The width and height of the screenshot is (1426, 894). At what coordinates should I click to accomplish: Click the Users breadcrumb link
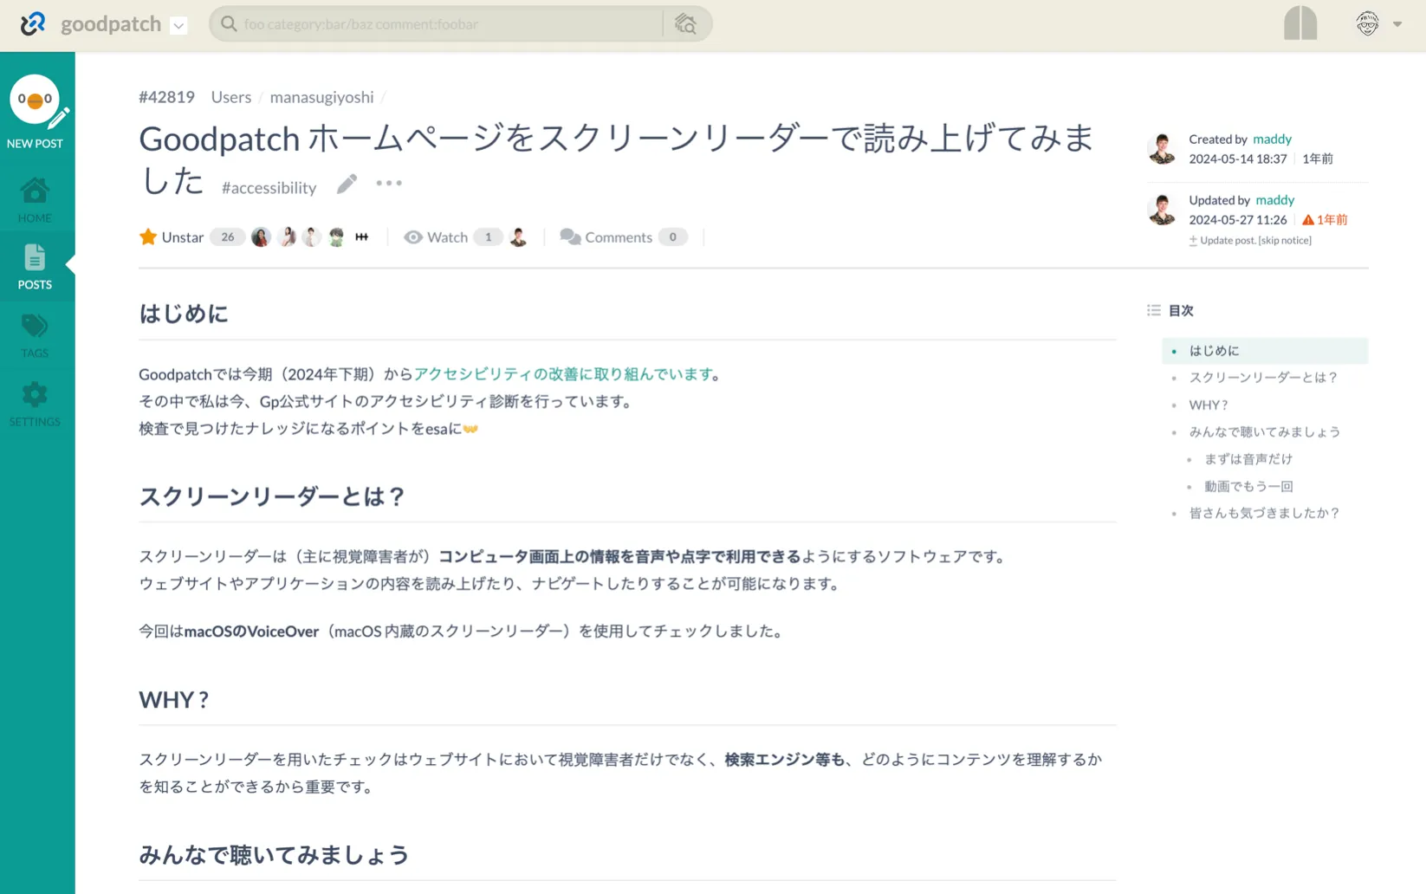(x=230, y=97)
